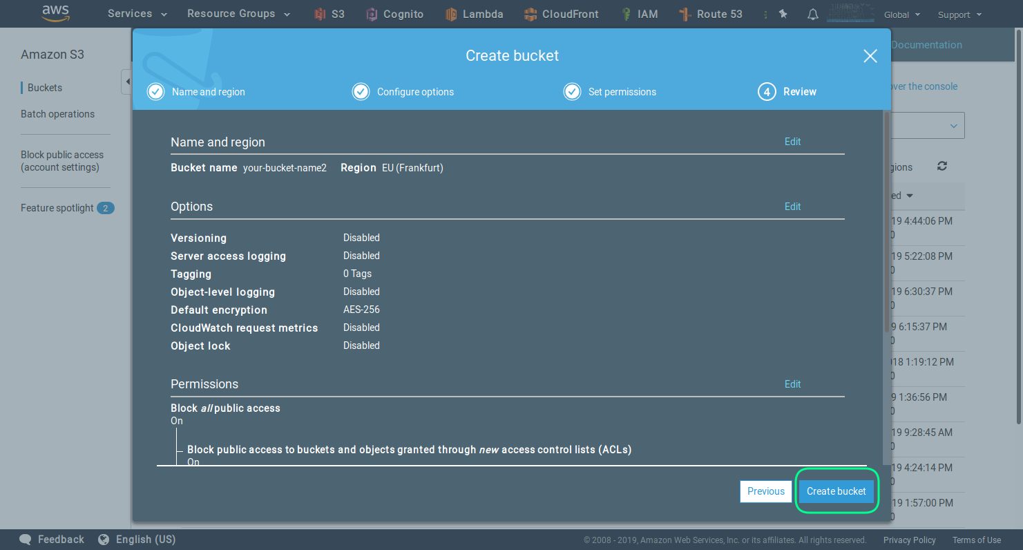Click the Create bucket button
The height and width of the screenshot is (550, 1023).
(836, 491)
